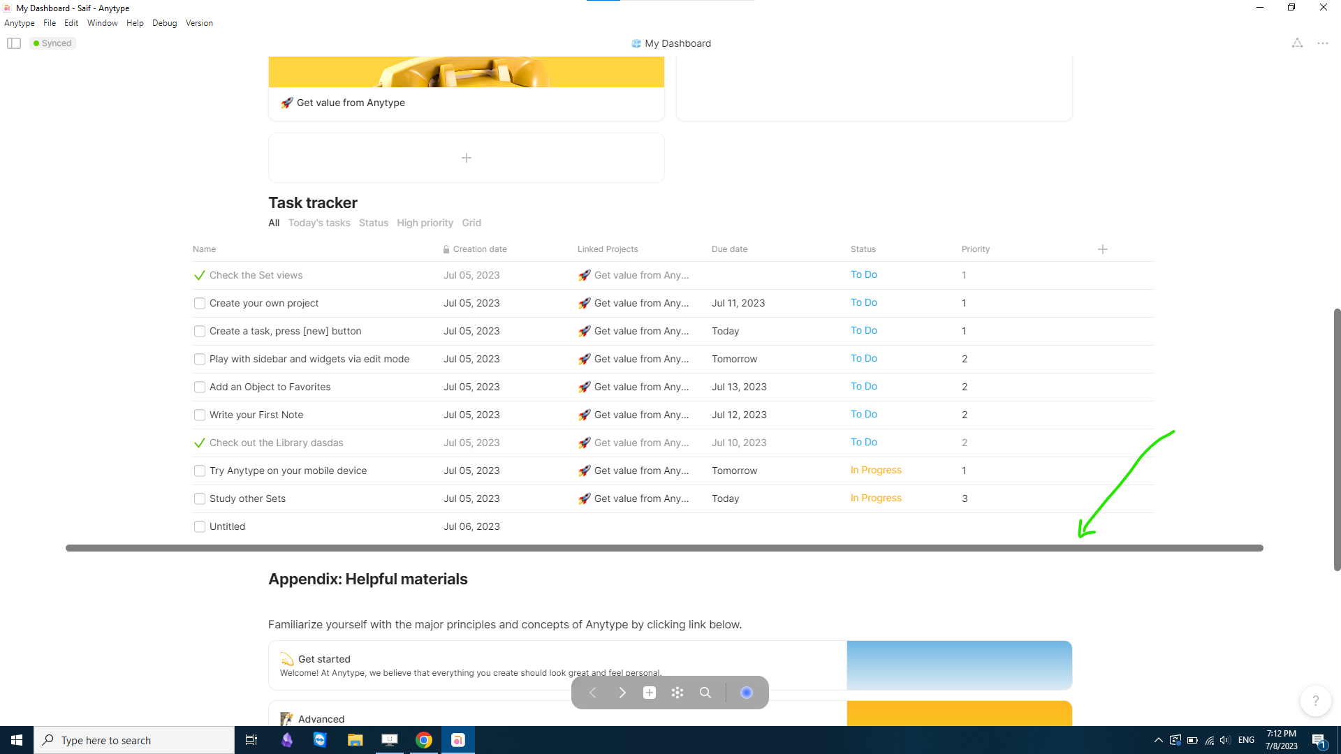Uncheck 'Check the Set views' task
1341x754 pixels.
click(200, 275)
